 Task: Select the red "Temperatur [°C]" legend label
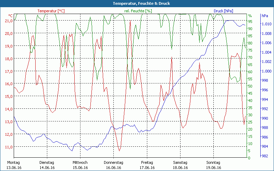point(51,11)
